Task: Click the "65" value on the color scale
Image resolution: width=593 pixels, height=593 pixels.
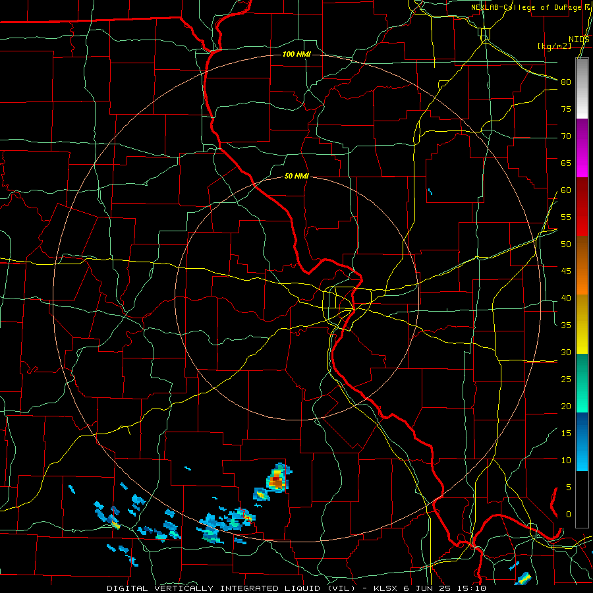Action: (x=566, y=163)
